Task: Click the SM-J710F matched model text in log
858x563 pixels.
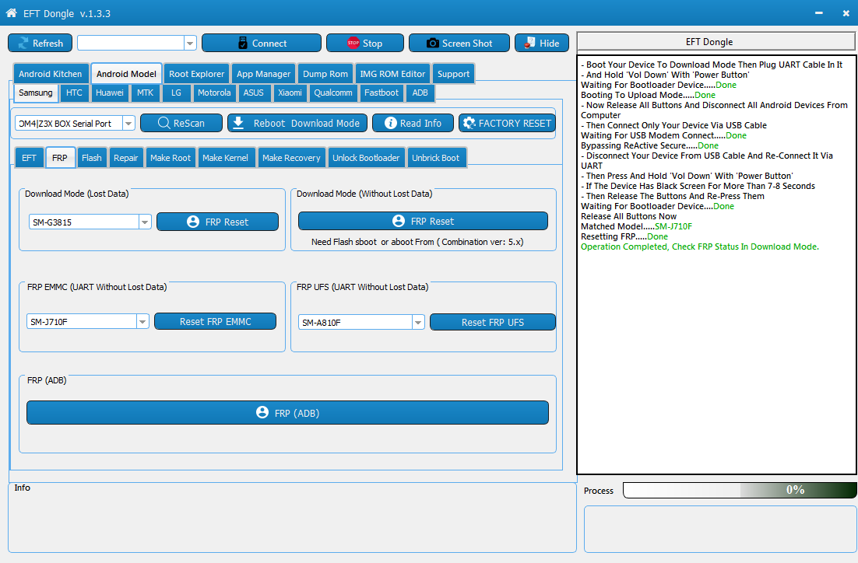Action: (673, 226)
